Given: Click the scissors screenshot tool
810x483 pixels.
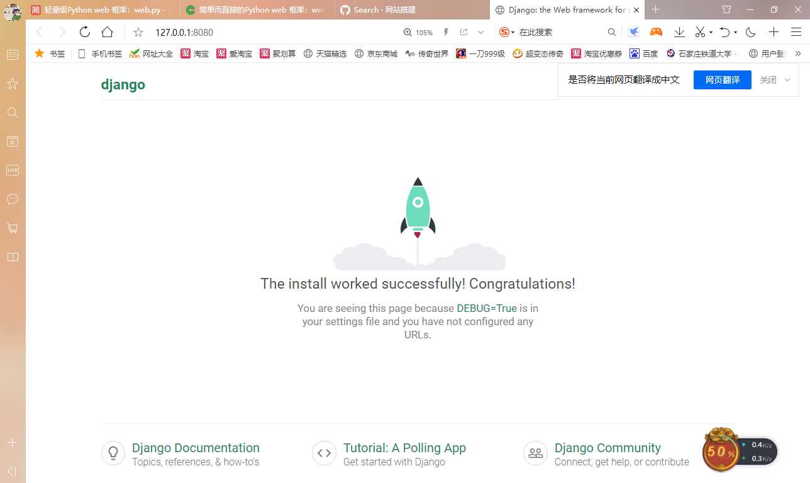Looking at the screenshot, I should (700, 32).
